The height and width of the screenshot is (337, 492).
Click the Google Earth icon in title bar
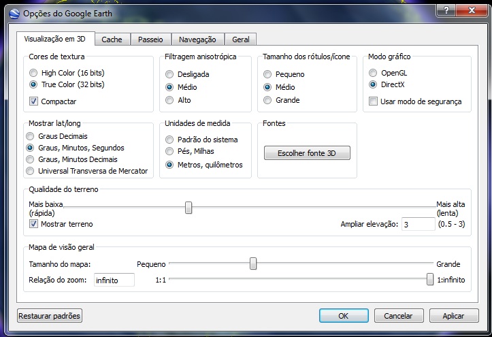coord(14,14)
